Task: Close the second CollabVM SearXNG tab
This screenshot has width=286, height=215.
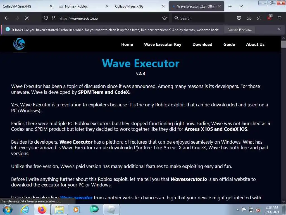Action: pyautogui.click(x=163, y=6)
